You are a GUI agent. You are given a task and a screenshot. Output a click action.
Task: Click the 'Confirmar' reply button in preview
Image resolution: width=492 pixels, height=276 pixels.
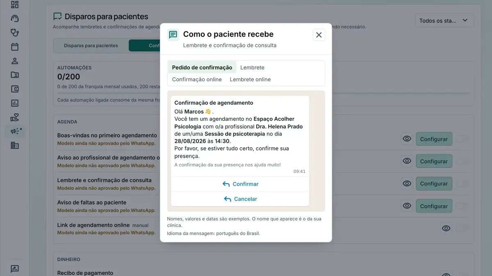pyautogui.click(x=240, y=184)
